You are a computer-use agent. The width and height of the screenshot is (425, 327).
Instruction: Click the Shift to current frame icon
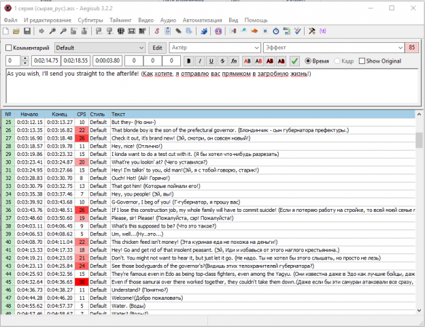(x=142, y=31)
